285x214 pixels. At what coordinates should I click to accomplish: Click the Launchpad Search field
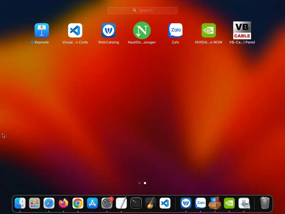[142, 10]
